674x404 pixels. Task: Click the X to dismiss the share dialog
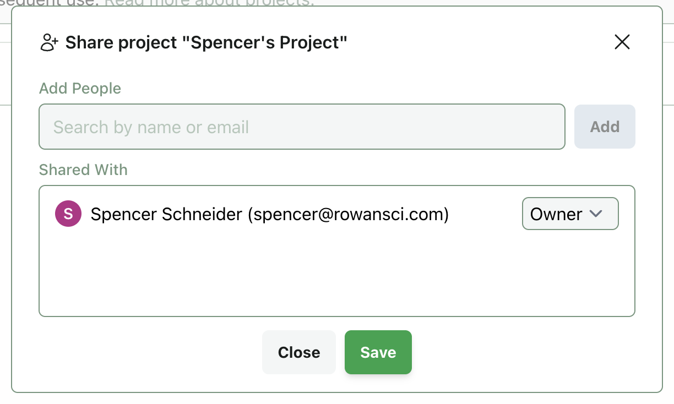622,42
